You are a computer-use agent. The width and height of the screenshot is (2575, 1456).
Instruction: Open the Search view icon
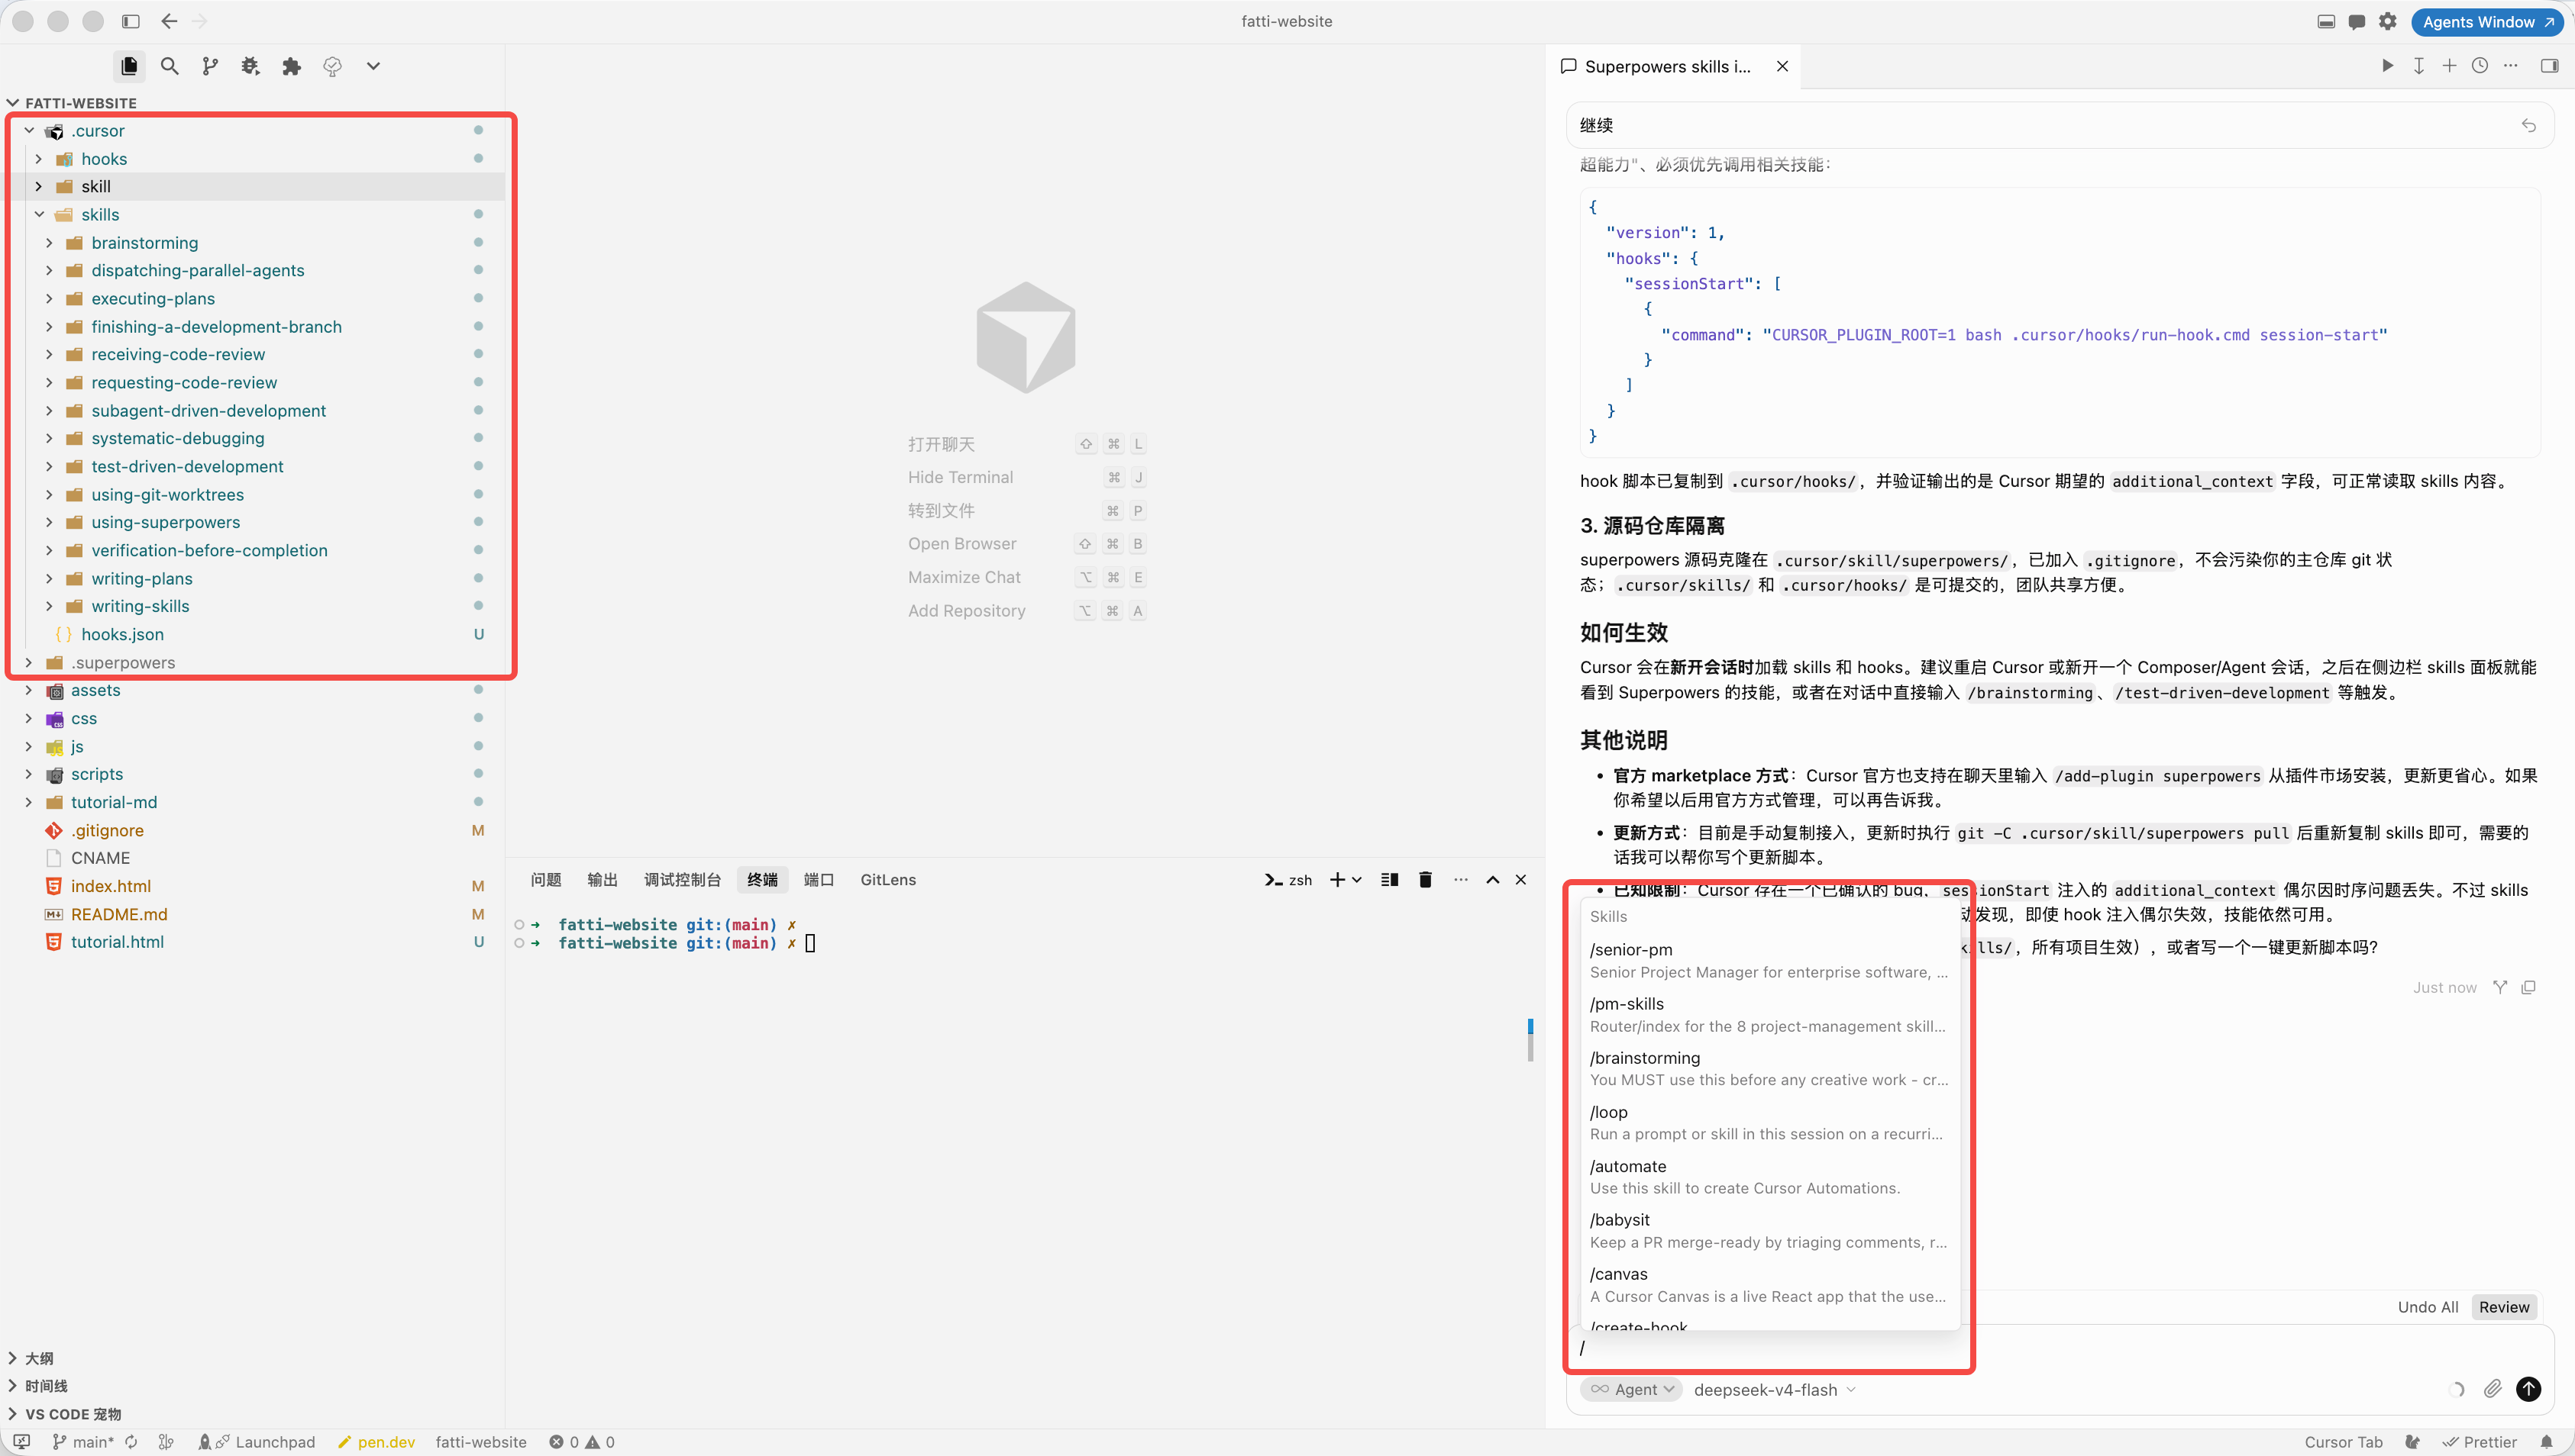[170, 66]
